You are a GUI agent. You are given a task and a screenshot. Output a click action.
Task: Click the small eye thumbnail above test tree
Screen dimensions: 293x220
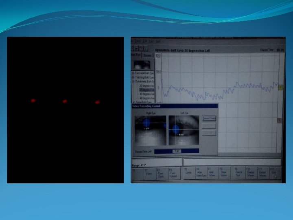[142, 65]
